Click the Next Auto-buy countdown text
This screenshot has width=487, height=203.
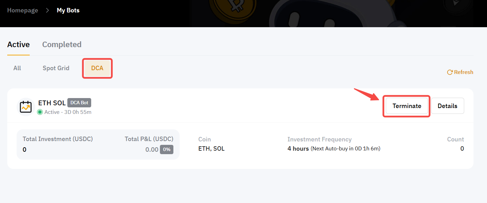click(345, 149)
